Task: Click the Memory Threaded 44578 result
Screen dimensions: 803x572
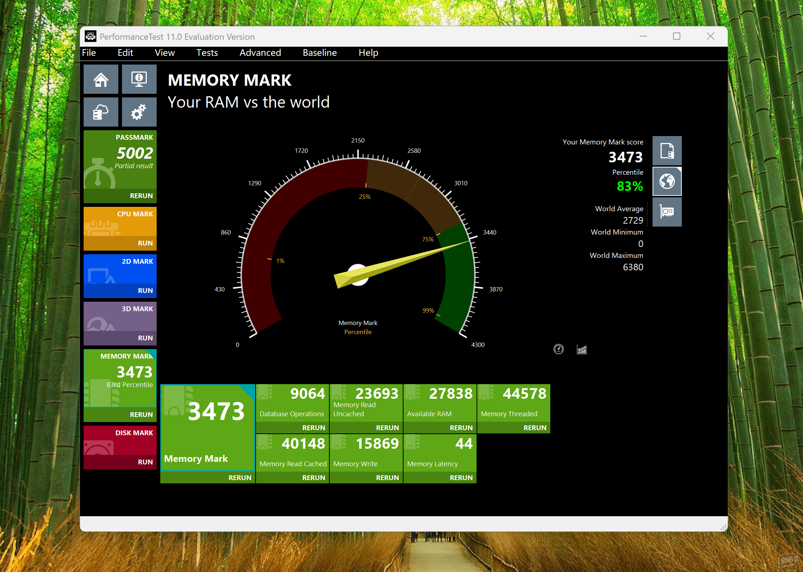Action: [x=514, y=403]
